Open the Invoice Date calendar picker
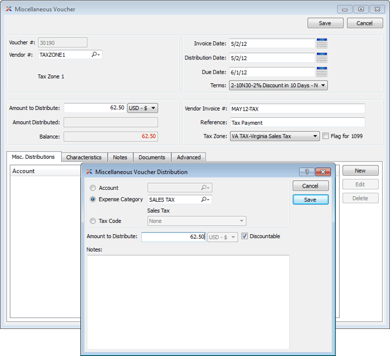Viewport: 390px width, 356px height. 321,44
